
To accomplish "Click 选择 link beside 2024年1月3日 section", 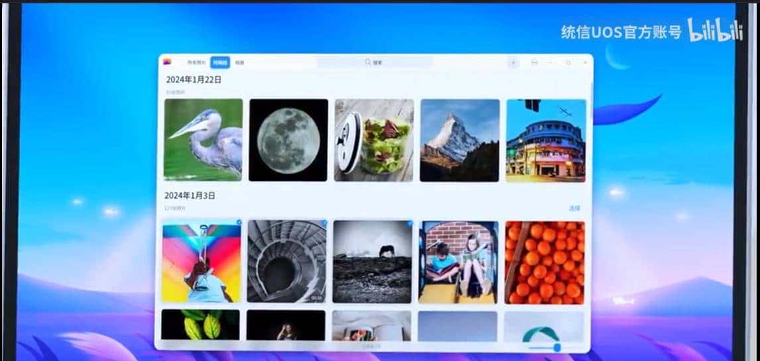I will [574, 208].
